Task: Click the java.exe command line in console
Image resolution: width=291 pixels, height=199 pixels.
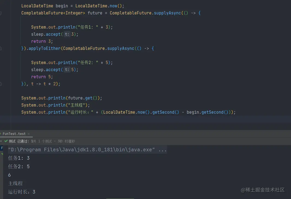Action: point(87,150)
